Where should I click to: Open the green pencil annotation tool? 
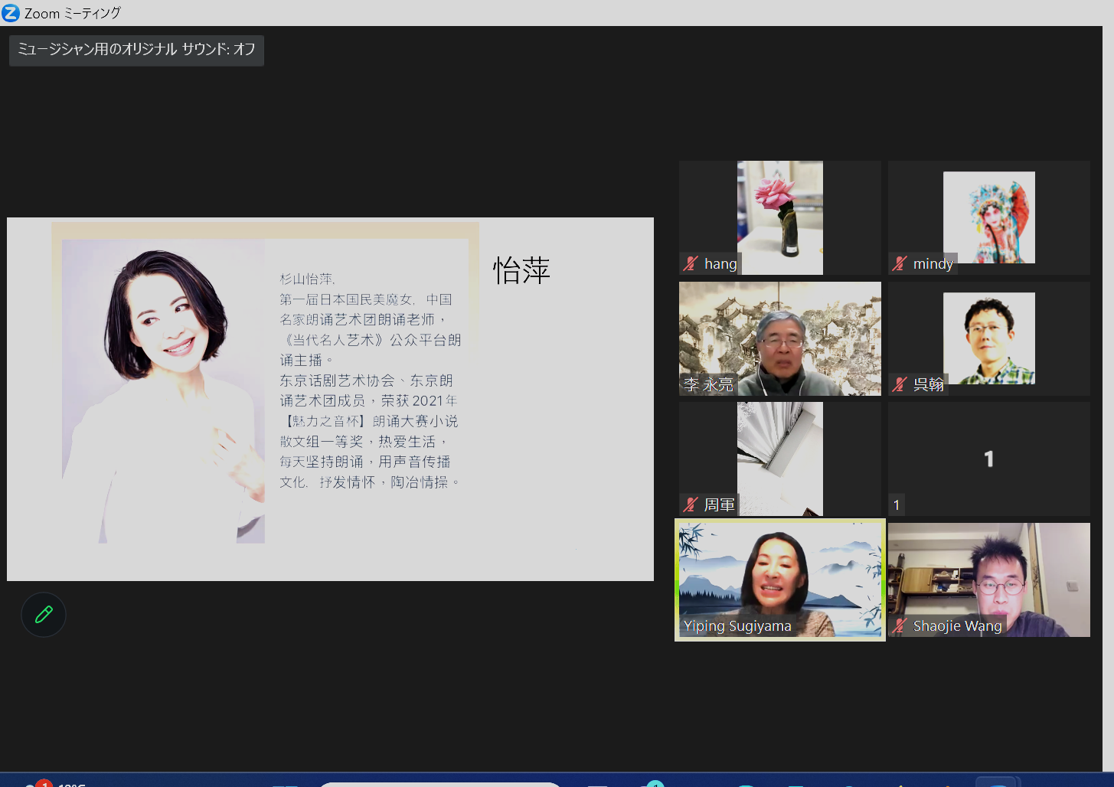click(x=44, y=615)
